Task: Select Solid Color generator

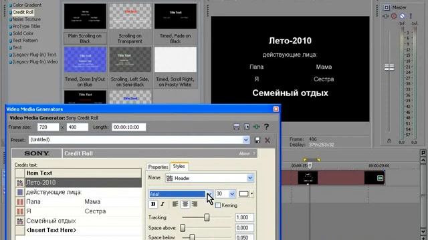Action: pyautogui.click(x=23, y=33)
